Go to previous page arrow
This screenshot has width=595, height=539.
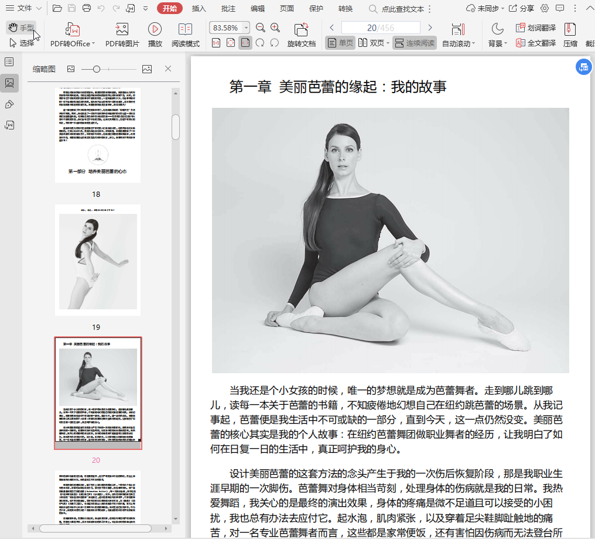[331, 28]
